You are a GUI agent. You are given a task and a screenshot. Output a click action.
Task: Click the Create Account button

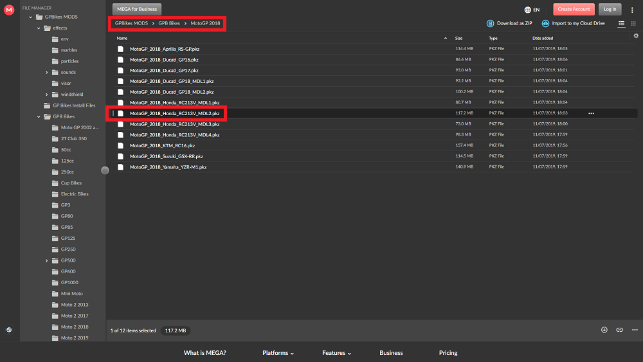pos(574,9)
